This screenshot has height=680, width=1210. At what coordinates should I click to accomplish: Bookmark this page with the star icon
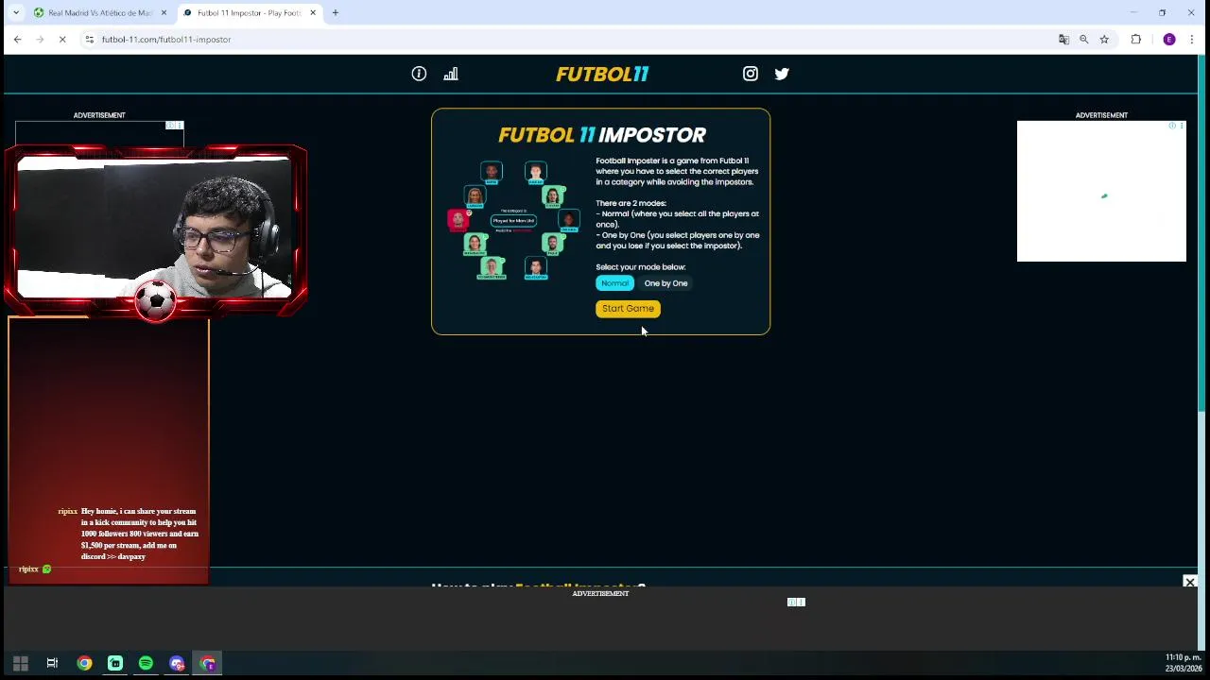pyautogui.click(x=1104, y=39)
